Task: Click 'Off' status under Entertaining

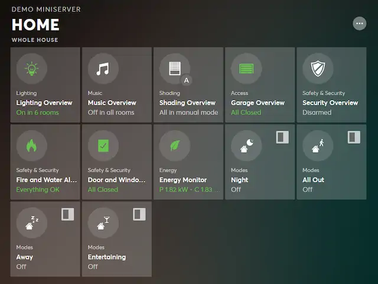Action: [93, 267]
